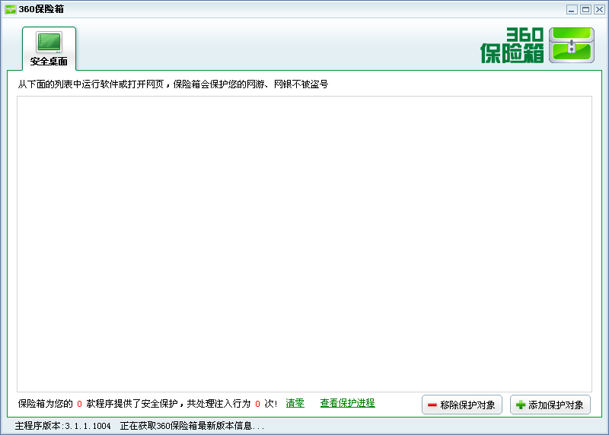This screenshot has height=435, width=609.
Task: Close the 360保险箱 window
Action: (x=599, y=10)
